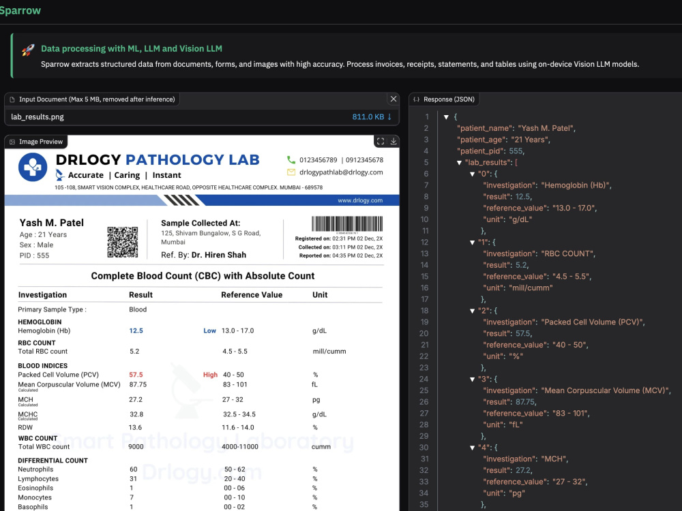Screen dimensions: 682x511
Task: Click the phone number 0123456789 in report
Action: 318,160
